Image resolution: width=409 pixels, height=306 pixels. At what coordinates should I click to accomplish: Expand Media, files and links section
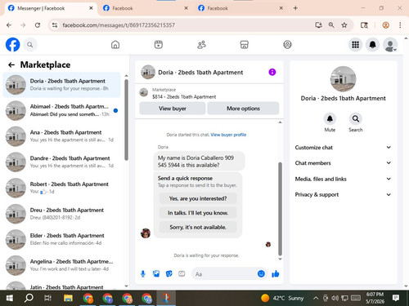(343, 179)
